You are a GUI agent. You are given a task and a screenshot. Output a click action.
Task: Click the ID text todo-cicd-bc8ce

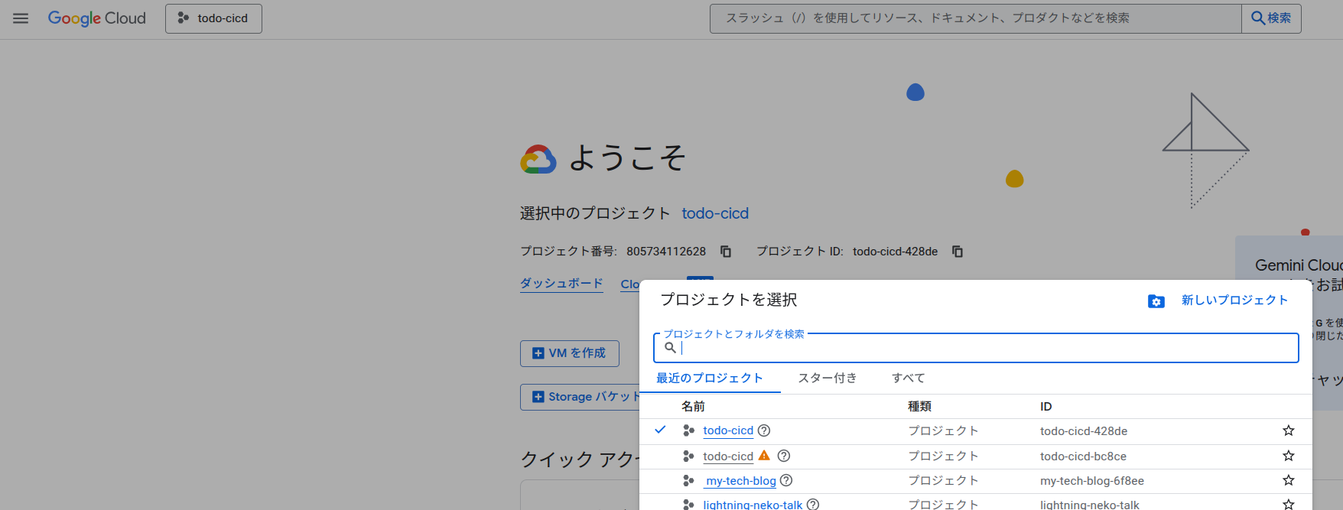(1083, 456)
